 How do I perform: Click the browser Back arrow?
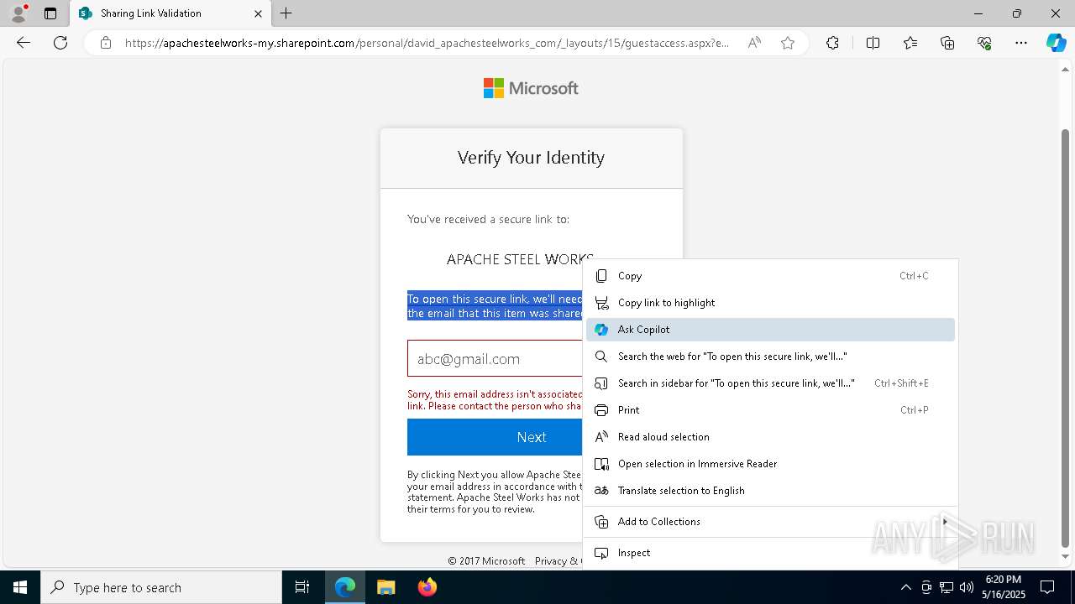pyautogui.click(x=24, y=43)
